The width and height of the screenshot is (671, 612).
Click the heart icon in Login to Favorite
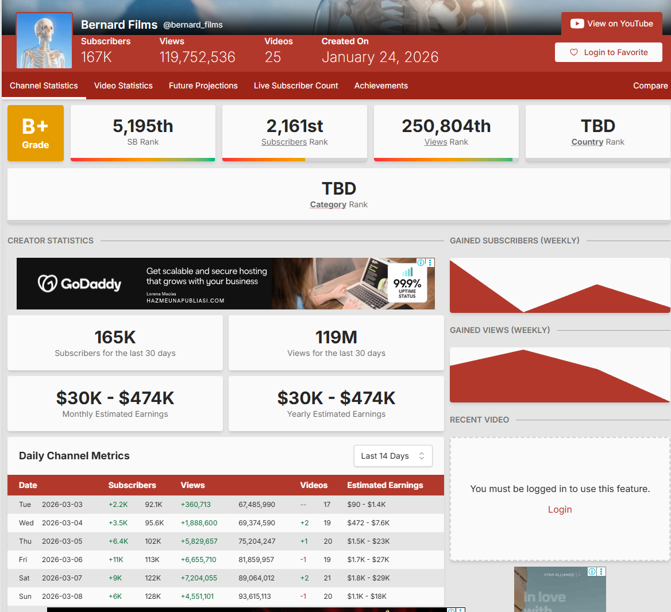[573, 52]
